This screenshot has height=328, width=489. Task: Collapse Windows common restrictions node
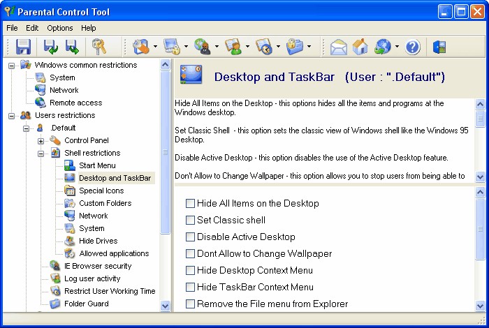12,66
